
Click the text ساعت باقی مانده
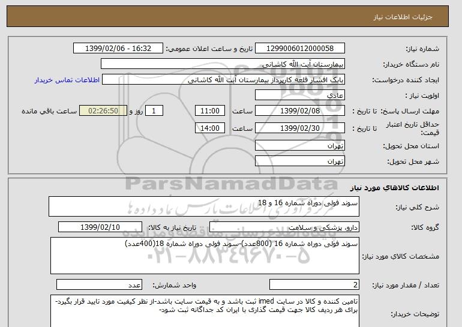[x=49, y=111]
